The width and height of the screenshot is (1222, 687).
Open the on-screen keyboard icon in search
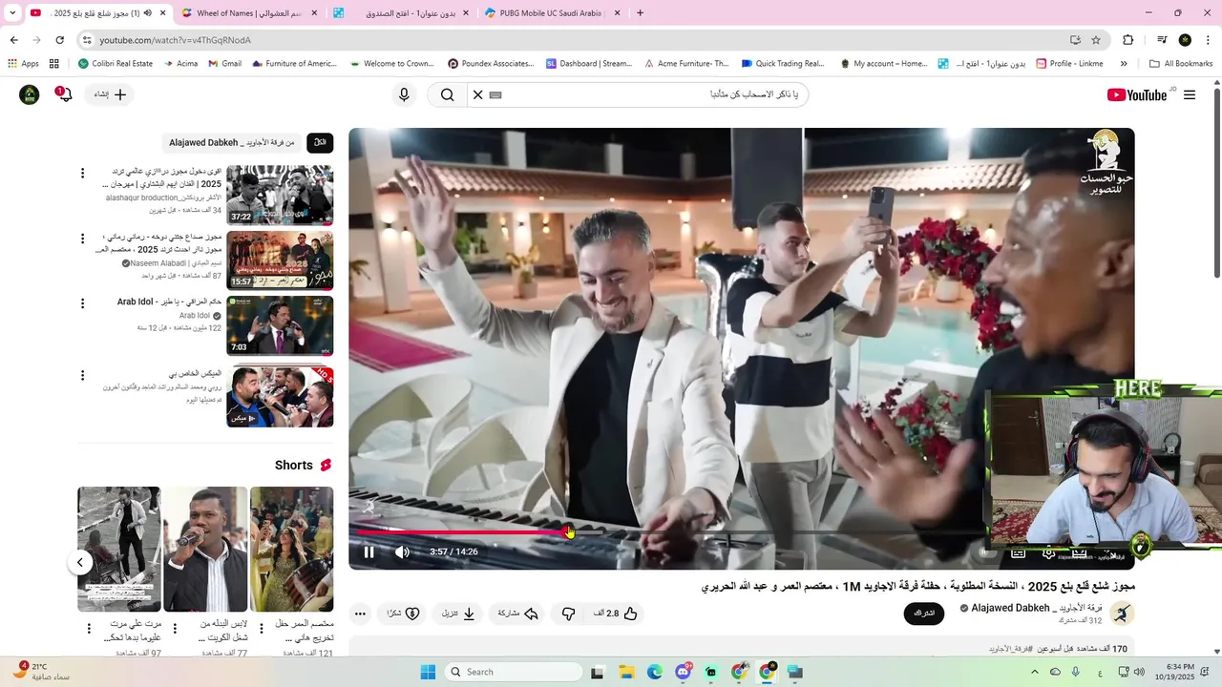[495, 94]
